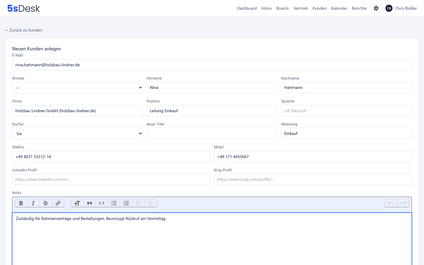Viewport: 424px width, 265px height.
Task: Insert a link via the Notiz toolbar
Action: (58, 203)
